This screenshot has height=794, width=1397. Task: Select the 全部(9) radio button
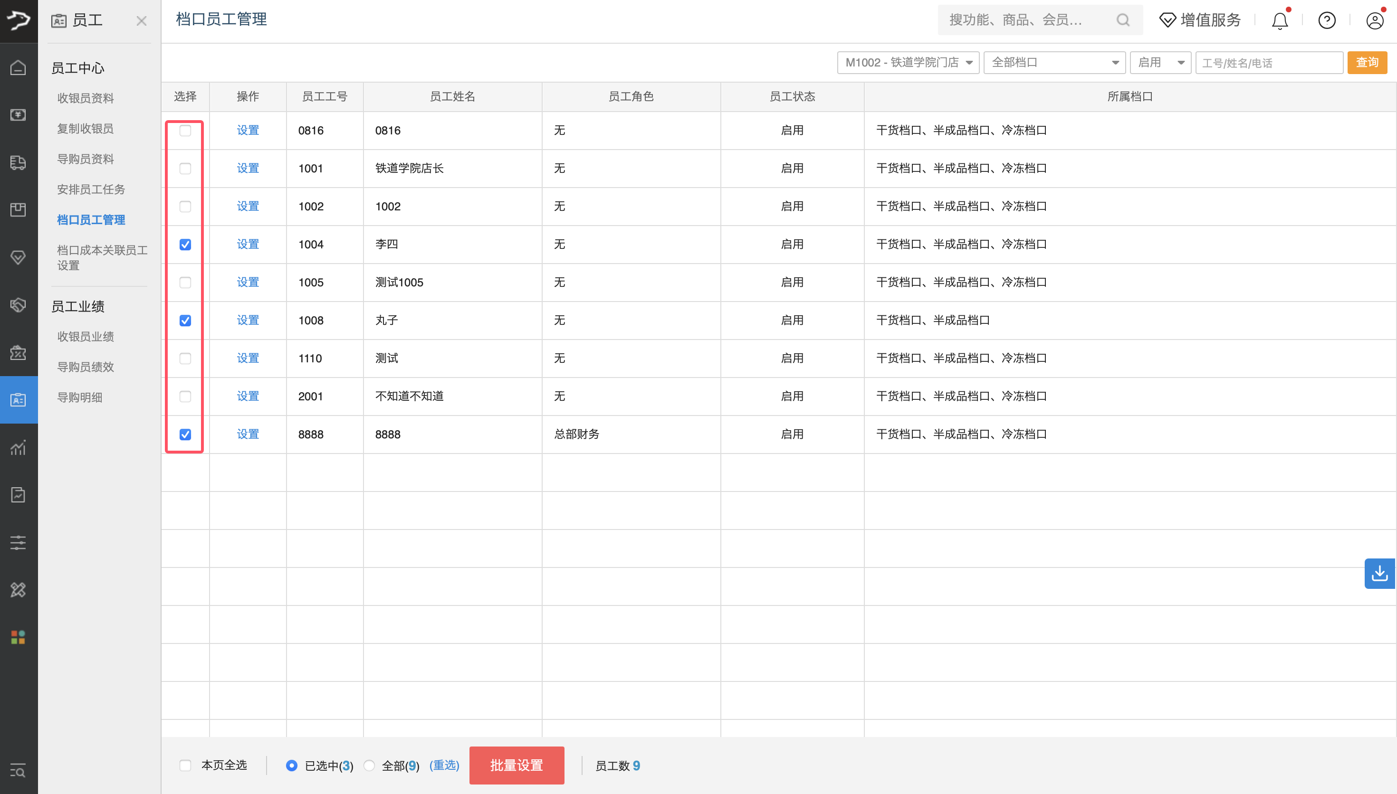click(x=369, y=765)
